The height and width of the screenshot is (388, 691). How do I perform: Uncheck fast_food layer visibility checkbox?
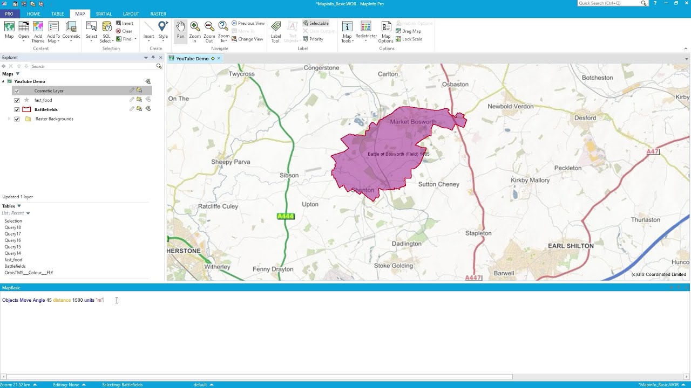tap(17, 100)
